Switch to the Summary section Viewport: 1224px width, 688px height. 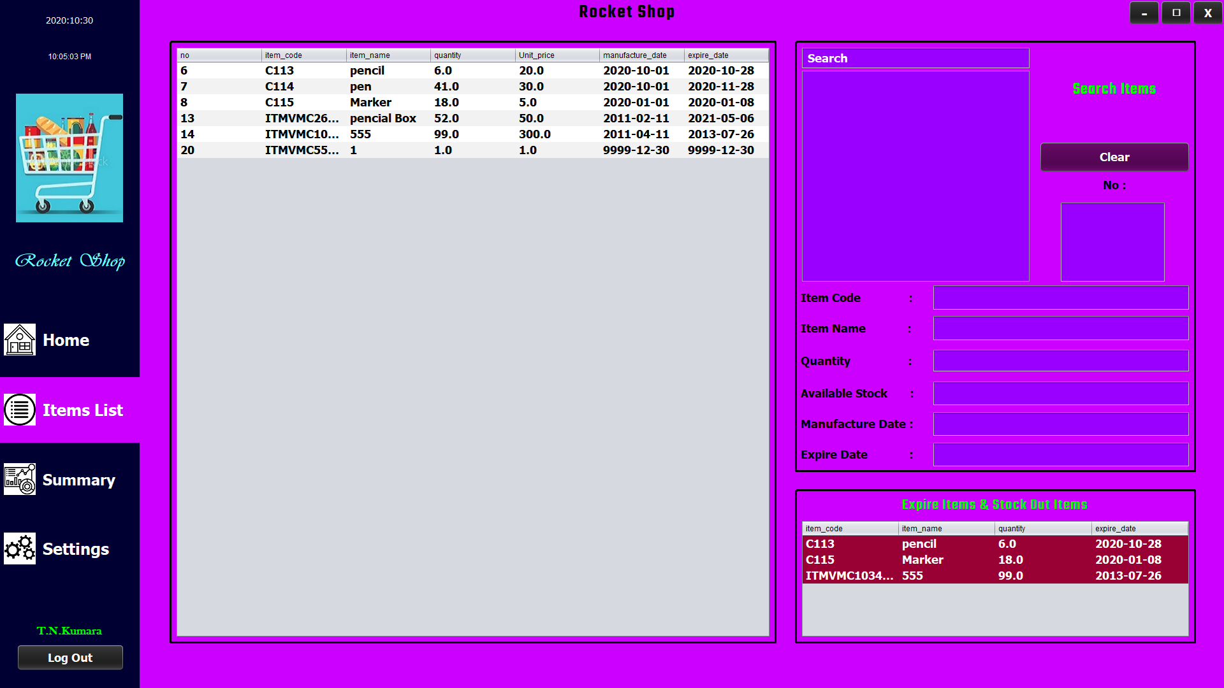tap(78, 480)
